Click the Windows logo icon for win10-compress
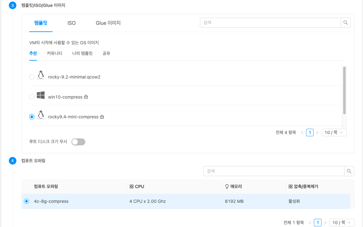 click(40, 95)
